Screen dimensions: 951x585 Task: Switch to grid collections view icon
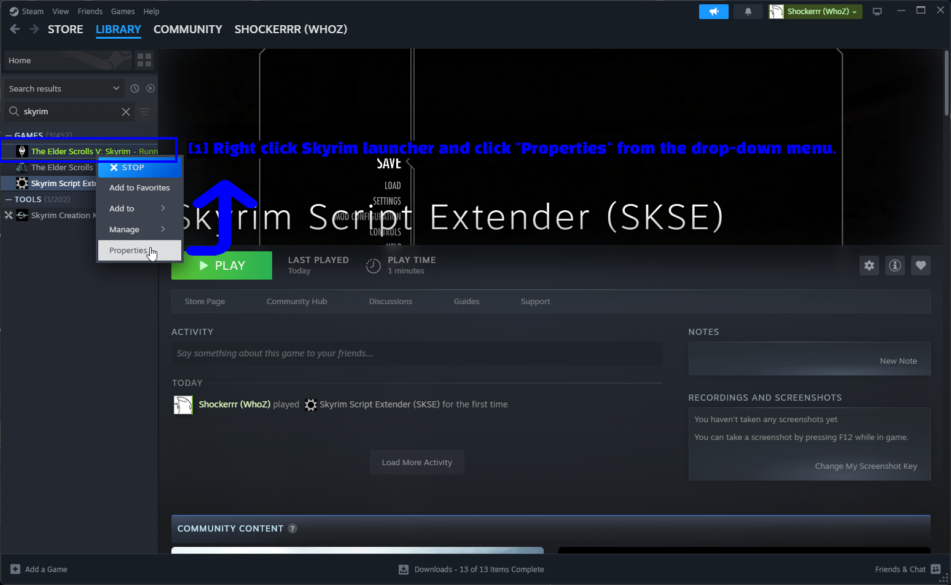pos(144,60)
